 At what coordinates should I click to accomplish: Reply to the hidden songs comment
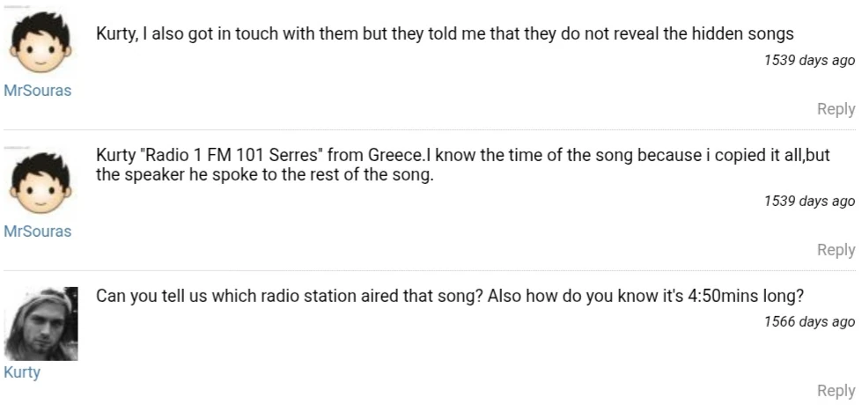tap(836, 109)
